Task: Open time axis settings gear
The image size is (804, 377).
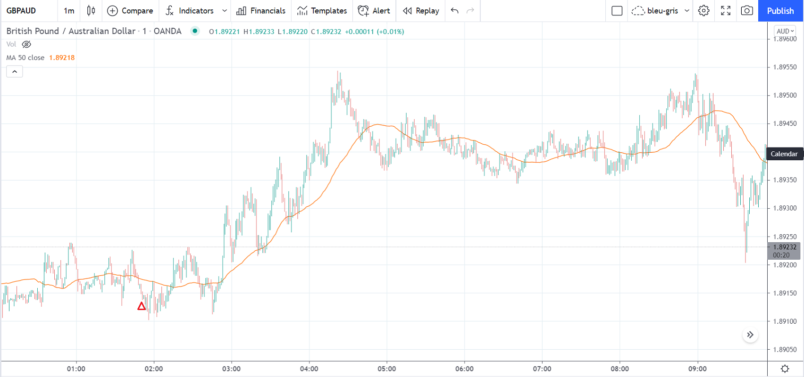Action: (x=785, y=369)
